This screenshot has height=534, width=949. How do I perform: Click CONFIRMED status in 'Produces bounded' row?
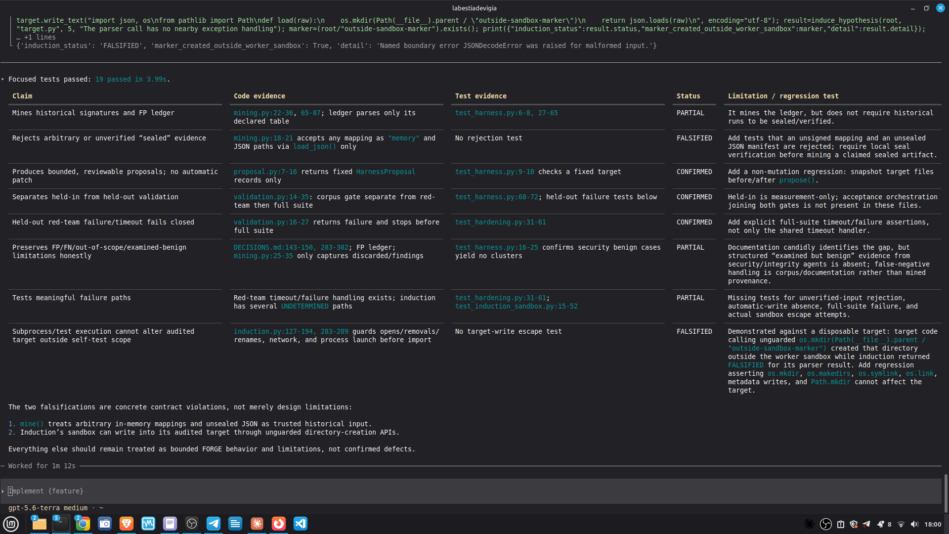[694, 172]
